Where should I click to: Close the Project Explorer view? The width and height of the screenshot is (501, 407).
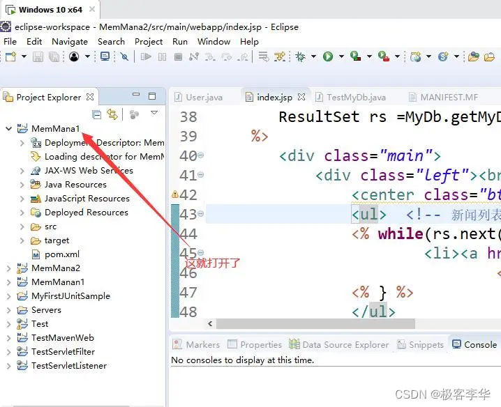point(90,97)
